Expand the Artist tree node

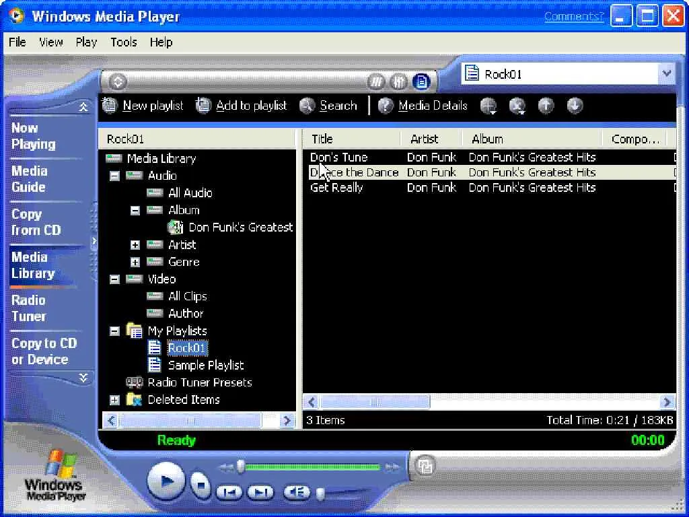(x=135, y=245)
